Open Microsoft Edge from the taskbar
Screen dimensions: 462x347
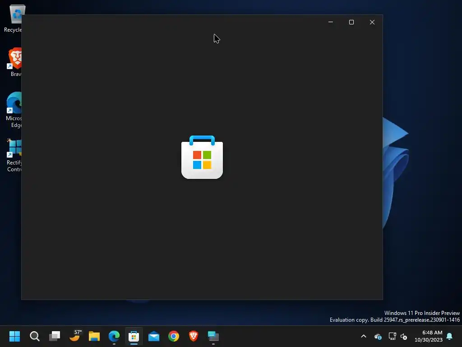(x=114, y=336)
